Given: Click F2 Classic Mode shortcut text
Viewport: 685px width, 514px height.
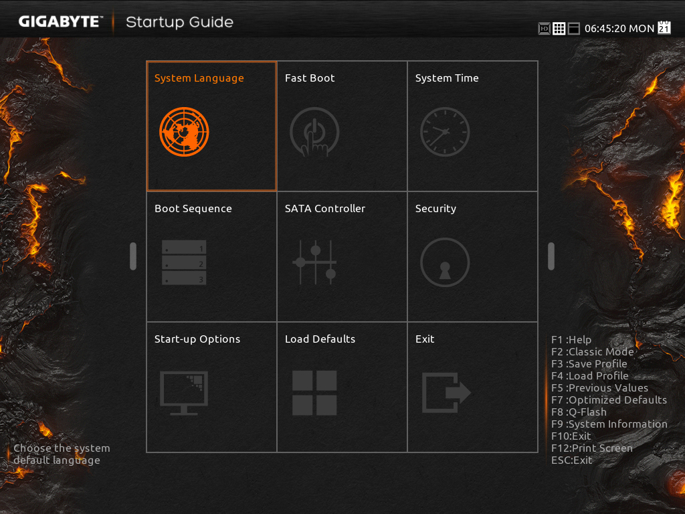Looking at the screenshot, I should 592,352.
